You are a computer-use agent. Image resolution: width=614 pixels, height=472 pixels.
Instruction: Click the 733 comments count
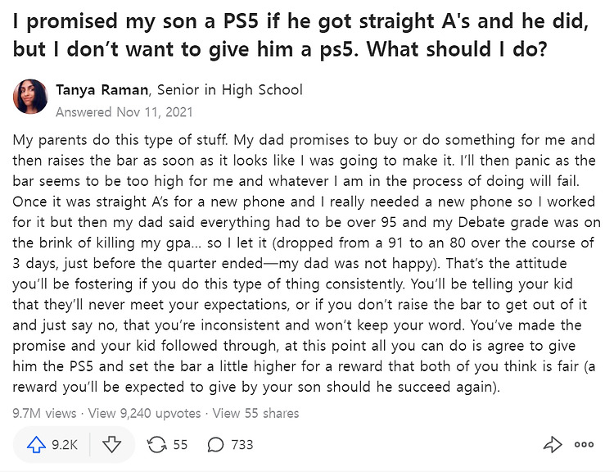(x=242, y=445)
